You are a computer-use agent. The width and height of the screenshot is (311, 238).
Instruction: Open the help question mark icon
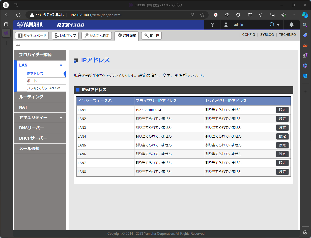click(x=212, y=25)
